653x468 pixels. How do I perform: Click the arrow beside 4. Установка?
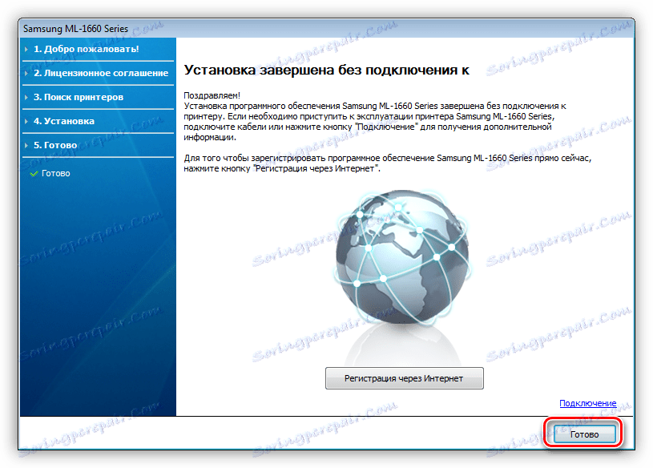[x=26, y=122]
